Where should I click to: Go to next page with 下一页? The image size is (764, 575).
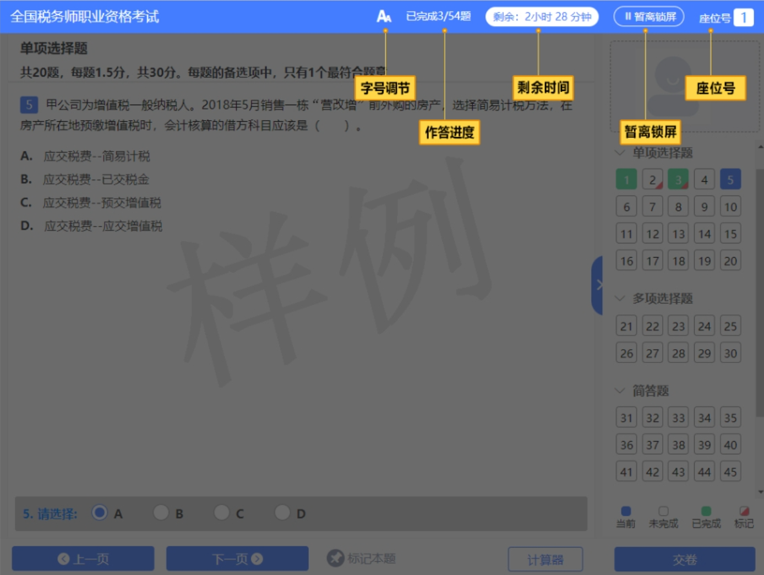(x=237, y=559)
